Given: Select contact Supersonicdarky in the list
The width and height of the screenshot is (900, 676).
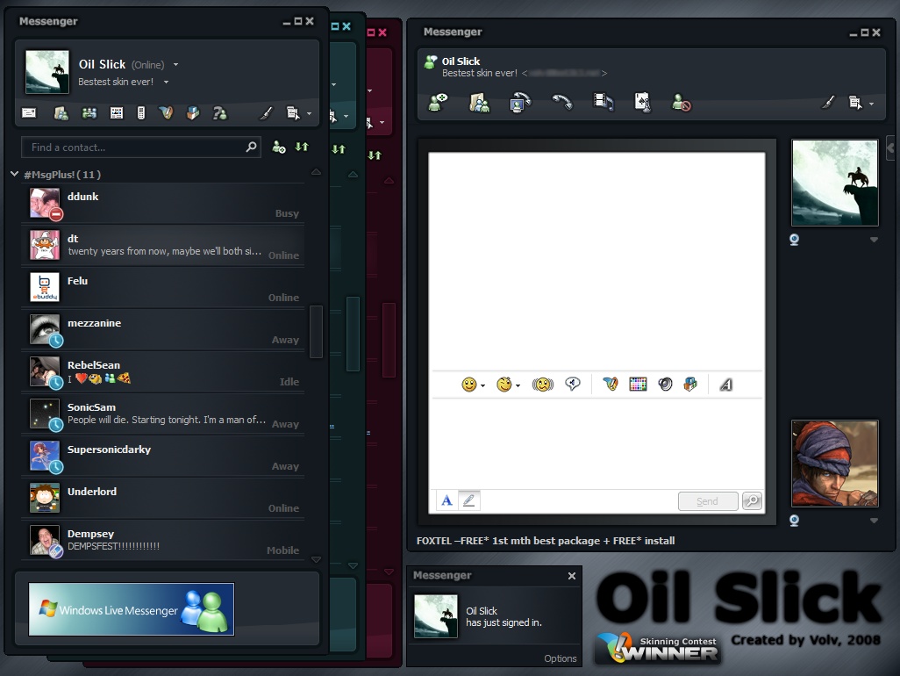Looking at the screenshot, I should 162,457.
